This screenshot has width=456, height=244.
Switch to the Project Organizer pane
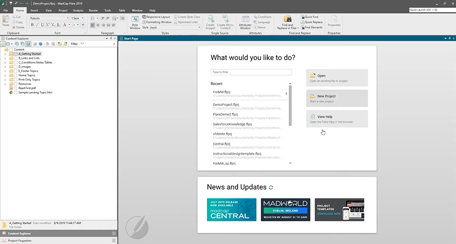[x=58, y=240]
